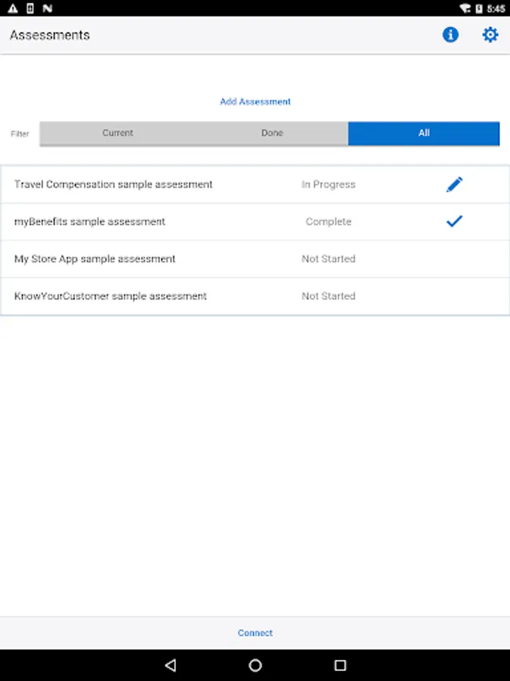Open KnowYourCustomer sample assessment
The width and height of the screenshot is (510, 681).
[255, 296]
